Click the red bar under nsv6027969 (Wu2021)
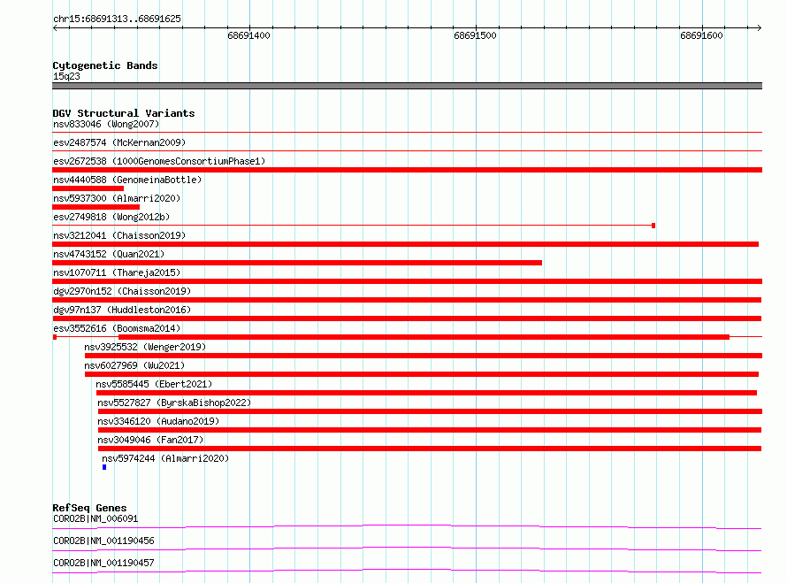Viewport: 787px width, 583px height. pyautogui.click(x=422, y=374)
